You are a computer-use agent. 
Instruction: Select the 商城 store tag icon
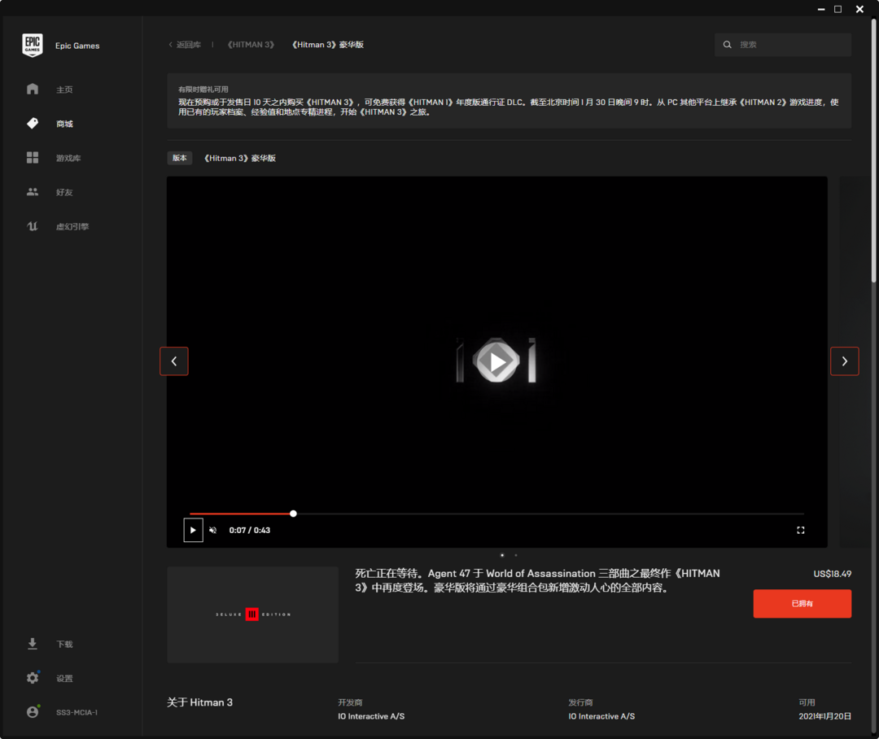33,124
